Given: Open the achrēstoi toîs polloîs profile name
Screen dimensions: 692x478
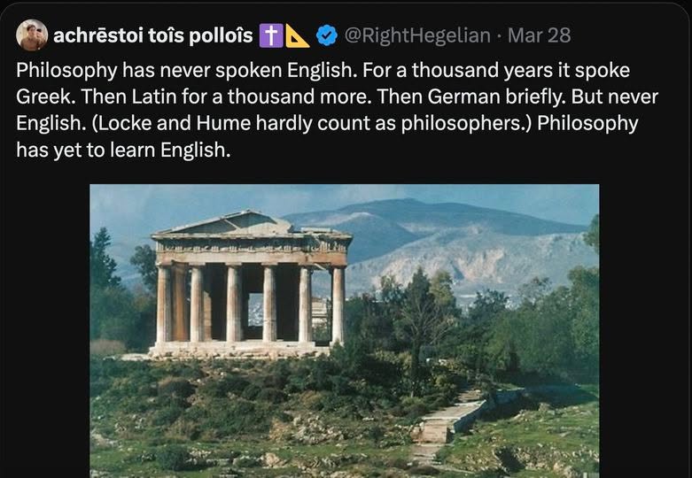Looking at the screenshot, I should pyautogui.click(x=152, y=35).
